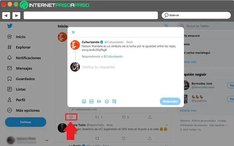Click Culturizando avatar in reply dialog

pos(75,45)
